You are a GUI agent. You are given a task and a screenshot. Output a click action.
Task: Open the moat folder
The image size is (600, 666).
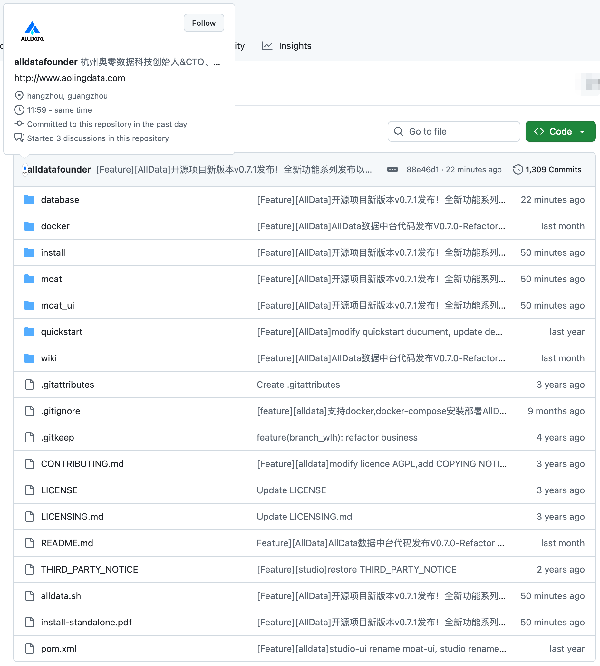(52, 279)
